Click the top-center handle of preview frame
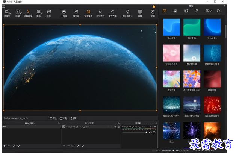 tap(80, 24)
